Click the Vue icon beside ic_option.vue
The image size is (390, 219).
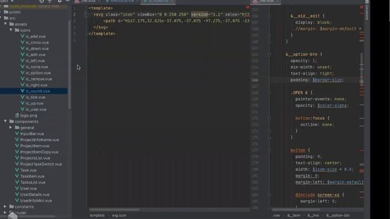click(23, 73)
